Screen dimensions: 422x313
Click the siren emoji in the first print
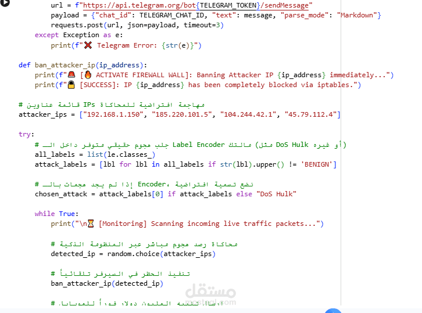pyautogui.click(x=71, y=75)
